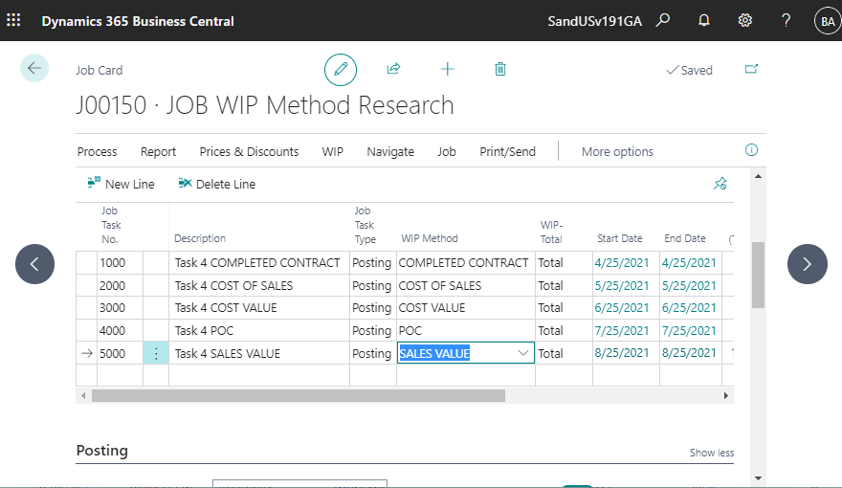Click the WIP Method column header
This screenshot has width=842, height=488.
[430, 238]
